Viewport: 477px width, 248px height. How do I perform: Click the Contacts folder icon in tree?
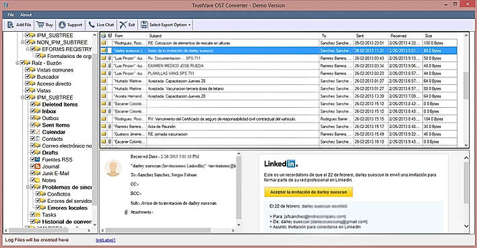(x=38, y=139)
